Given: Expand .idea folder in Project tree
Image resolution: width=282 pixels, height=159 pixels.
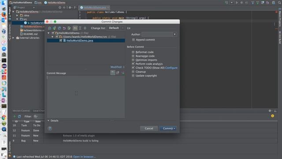Looking at the screenshot, I should 17,15.
